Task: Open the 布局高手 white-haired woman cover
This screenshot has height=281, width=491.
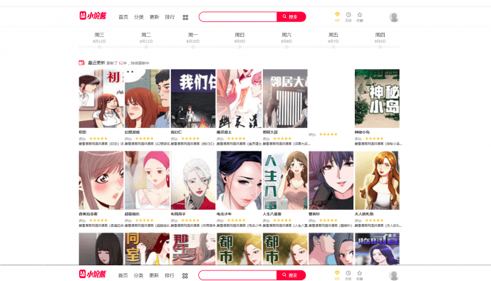Action: tap(193, 181)
